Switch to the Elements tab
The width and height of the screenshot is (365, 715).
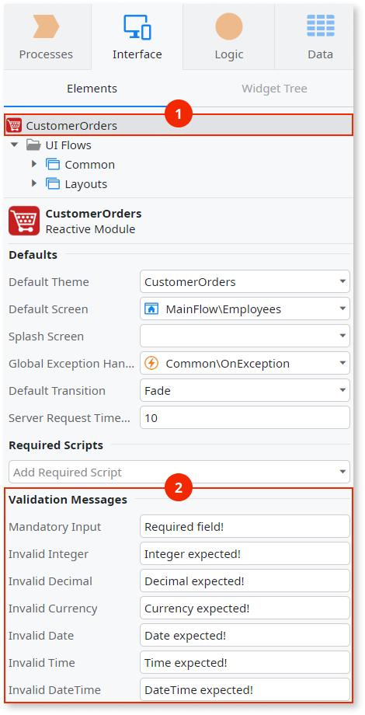(92, 89)
